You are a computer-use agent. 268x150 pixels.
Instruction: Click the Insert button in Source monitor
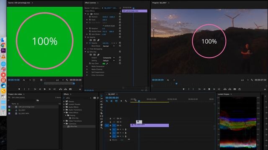(60, 89)
